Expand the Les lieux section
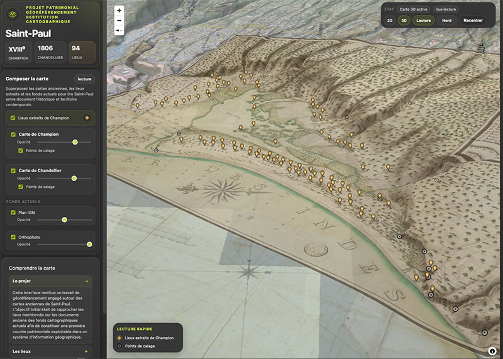The height and width of the screenshot is (359, 503). [50, 351]
